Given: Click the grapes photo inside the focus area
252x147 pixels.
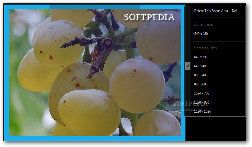Looking at the screenshot, I should [95, 73].
